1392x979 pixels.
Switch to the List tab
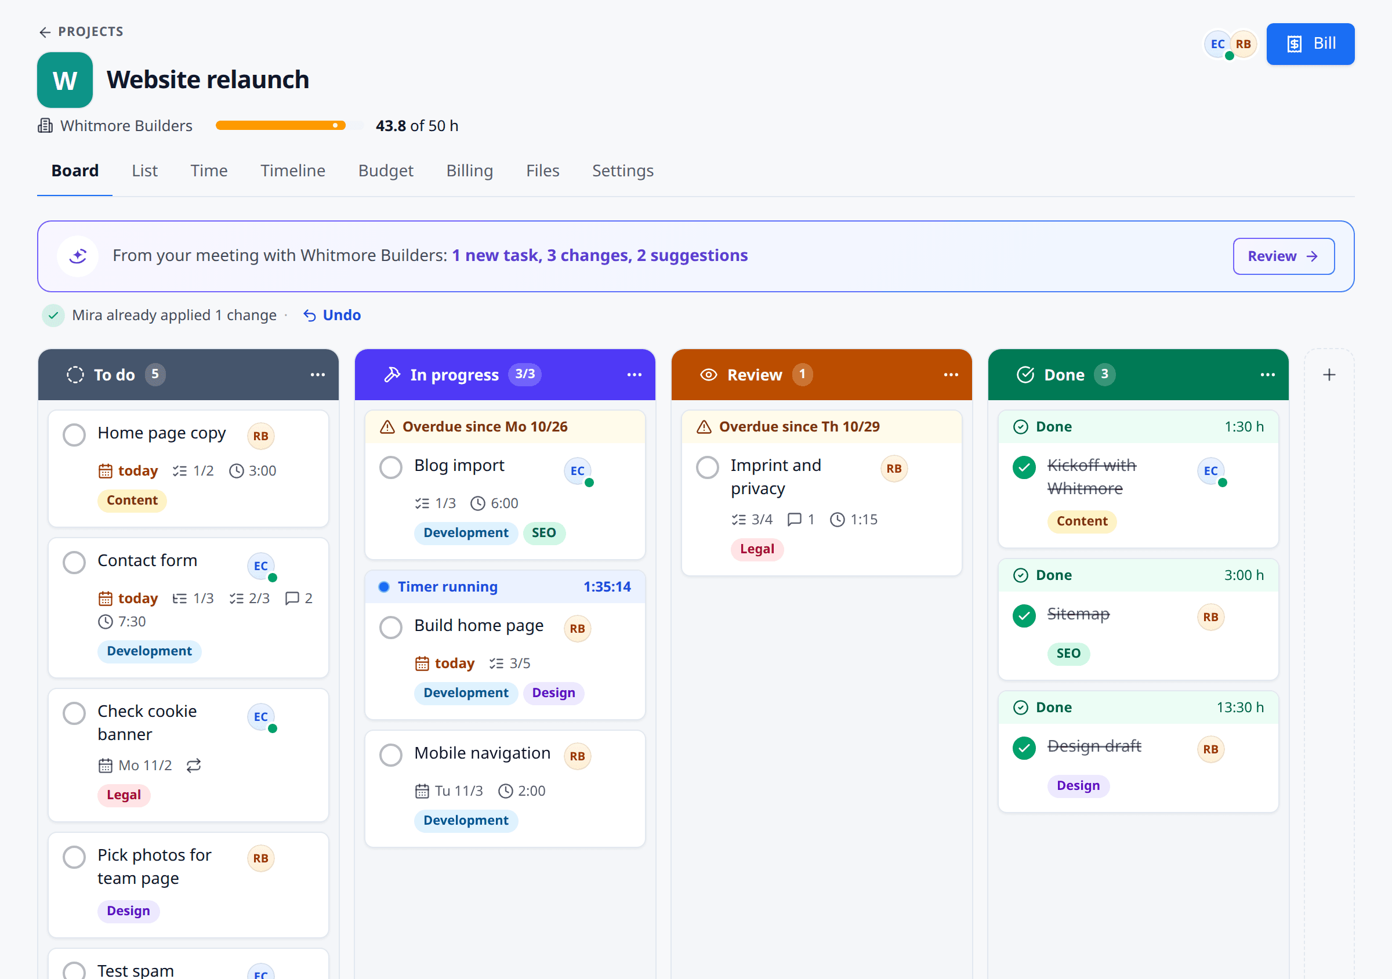145,171
